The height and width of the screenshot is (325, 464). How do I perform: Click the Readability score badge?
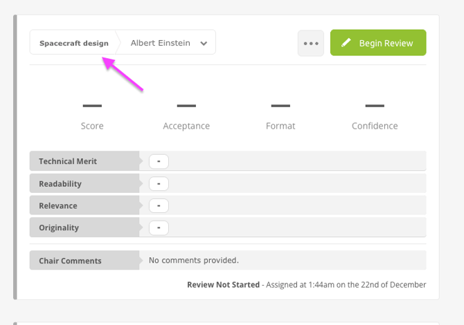(159, 183)
